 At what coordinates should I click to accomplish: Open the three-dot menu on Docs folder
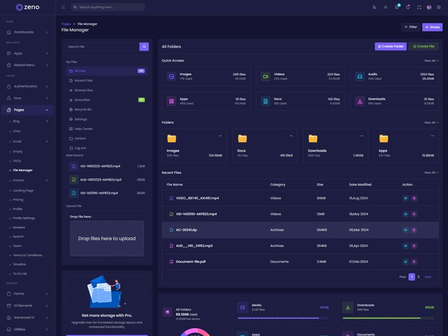(x=291, y=136)
